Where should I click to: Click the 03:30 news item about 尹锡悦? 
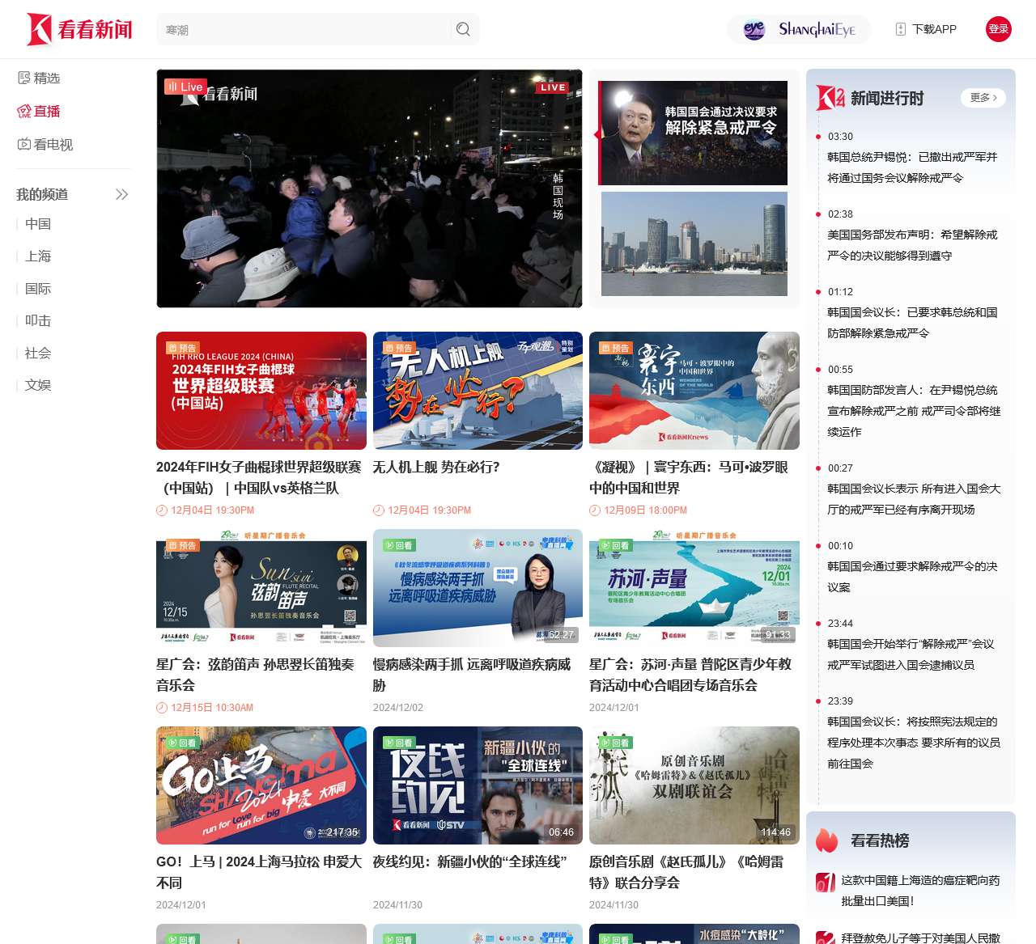(911, 167)
